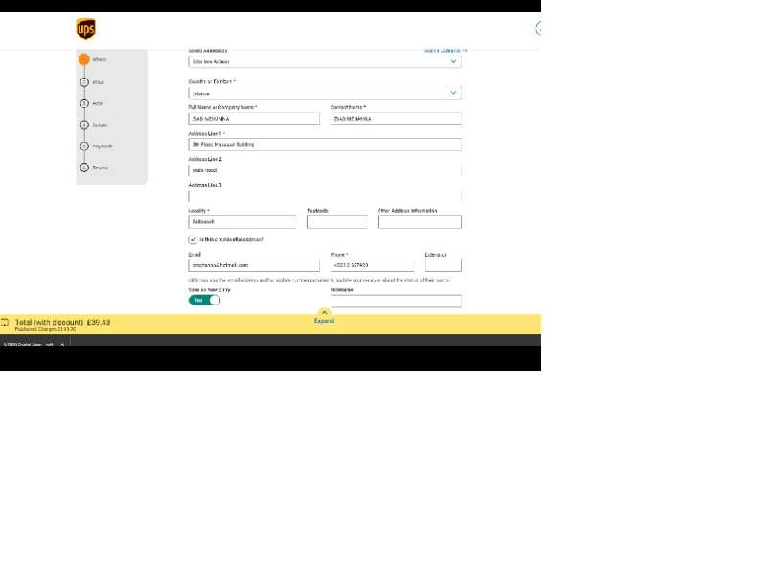Click the Contact Name field
Viewport: 759px width, 586px height.
coord(395,119)
